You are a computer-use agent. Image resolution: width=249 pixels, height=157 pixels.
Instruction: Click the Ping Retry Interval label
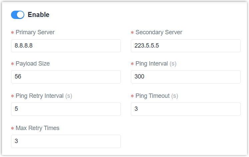pyautogui.click(x=39, y=96)
